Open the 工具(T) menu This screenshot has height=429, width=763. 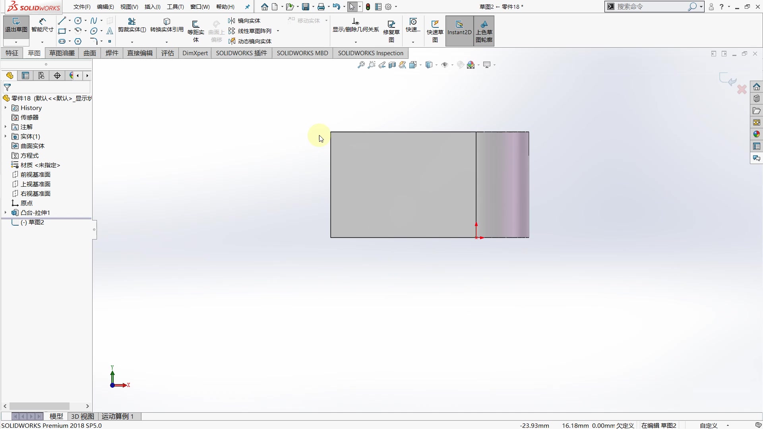coord(175,6)
